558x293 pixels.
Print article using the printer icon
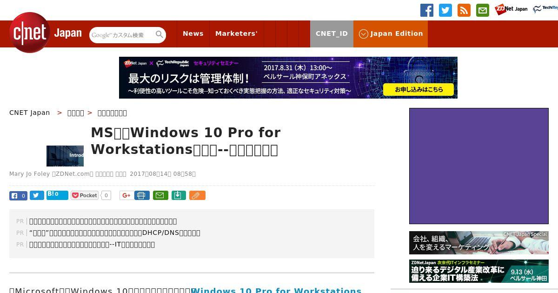tap(142, 196)
